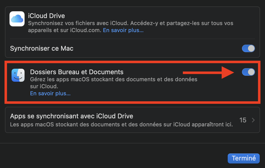Toggle off Dossiers Bureau et Documents
The height and width of the screenshot is (168, 265).
coord(248,72)
